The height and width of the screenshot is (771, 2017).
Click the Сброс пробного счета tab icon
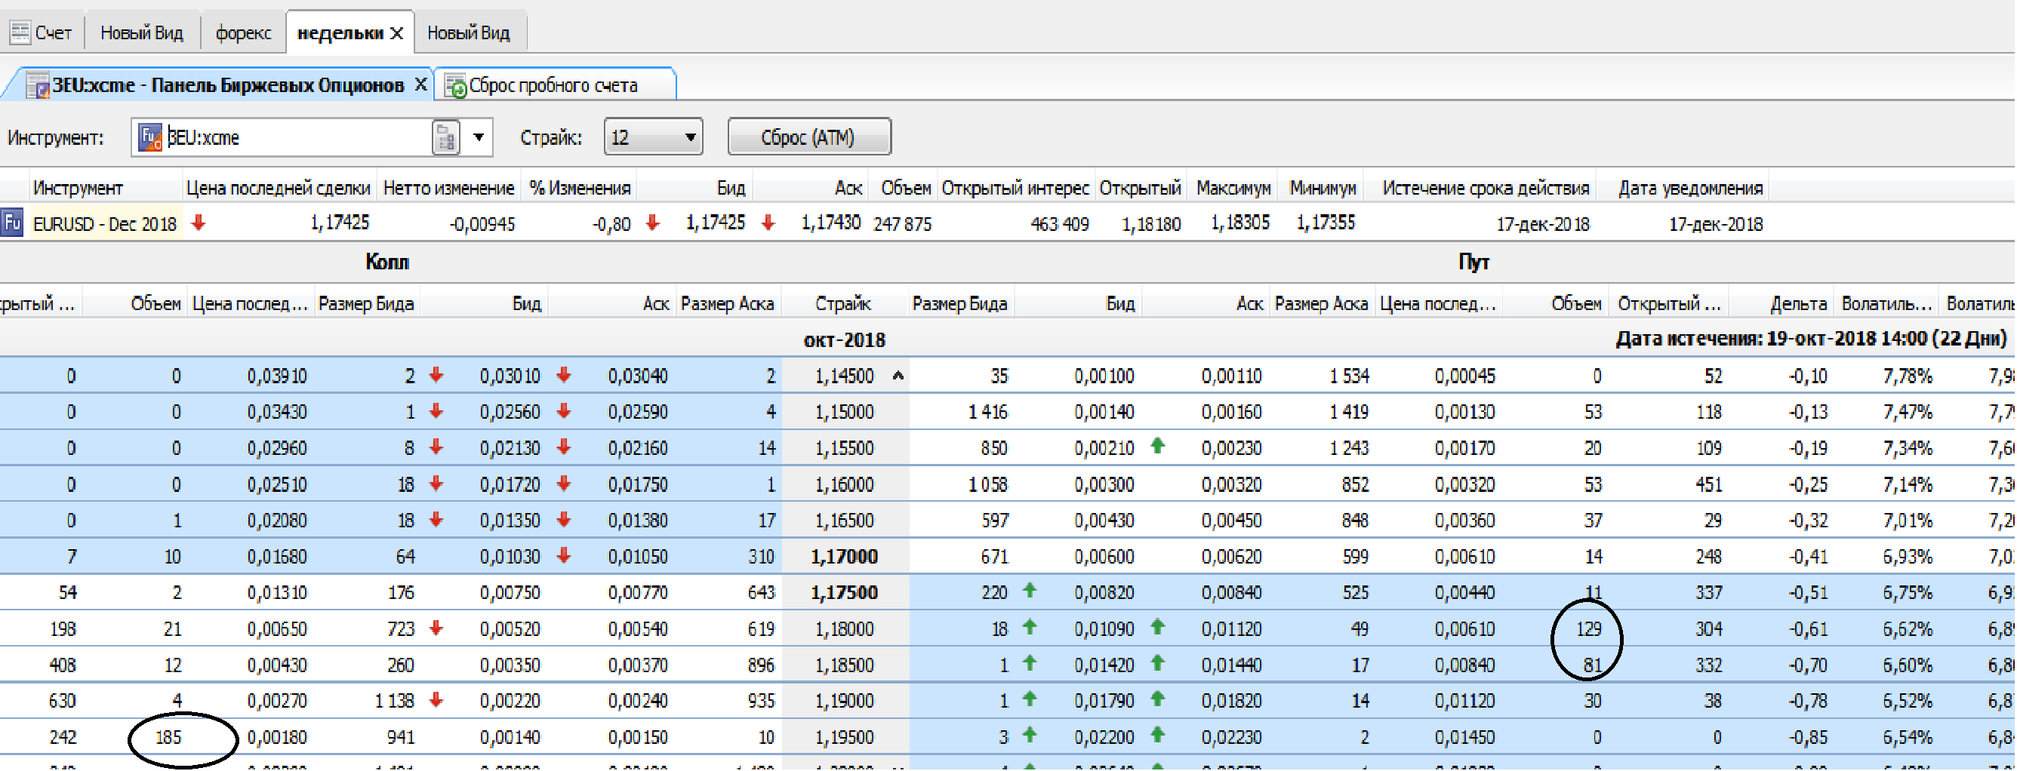[x=455, y=85]
